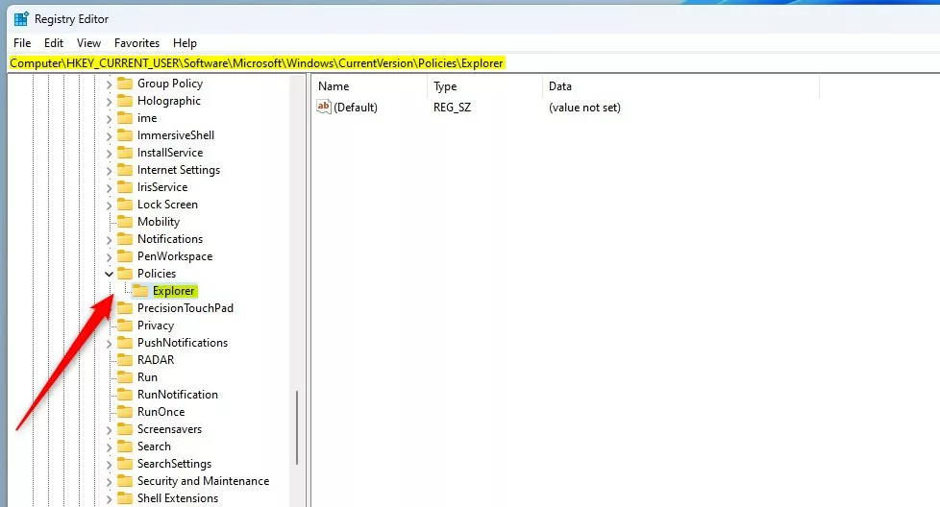Click the RunOnce folder icon
The width and height of the screenshot is (940, 507).
(x=125, y=412)
